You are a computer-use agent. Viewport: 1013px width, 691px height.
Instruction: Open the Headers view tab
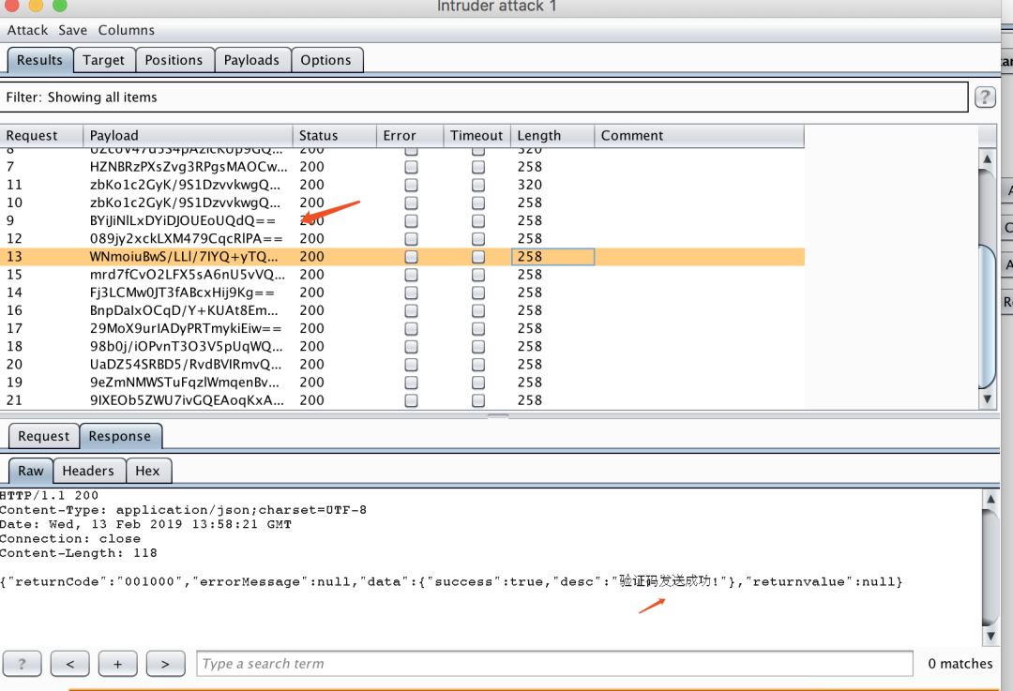click(x=88, y=471)
